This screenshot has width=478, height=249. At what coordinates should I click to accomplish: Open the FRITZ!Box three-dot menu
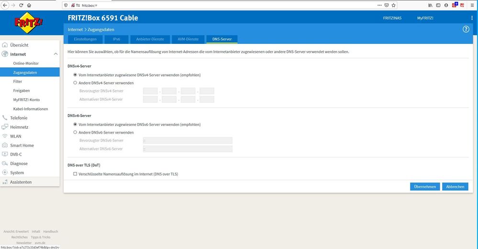pyautogui.click(x=472, y=18)
